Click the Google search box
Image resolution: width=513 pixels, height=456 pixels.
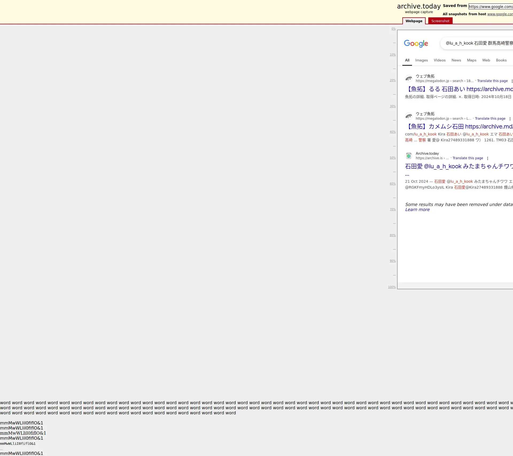coord(478,43)
